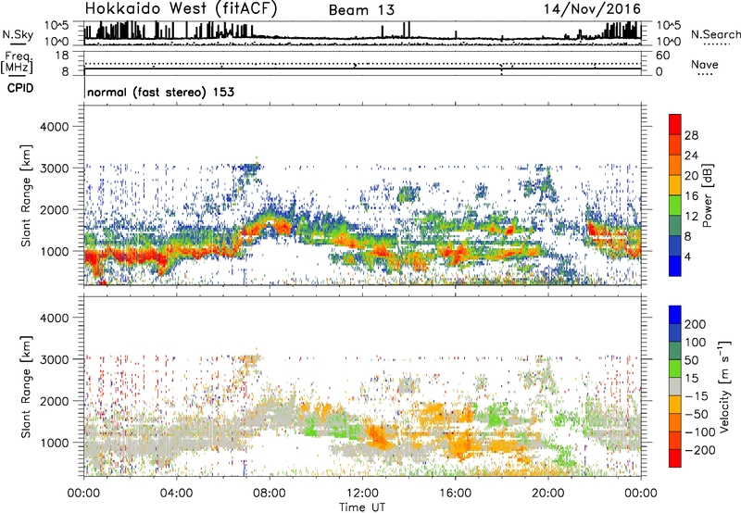Screen dimensions: 741x513
Task: Click the '12' tick on Power colorbar
Action: 691,217
